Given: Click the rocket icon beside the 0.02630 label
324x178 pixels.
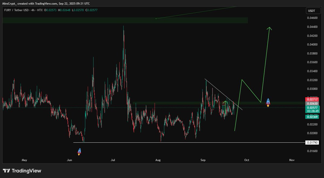Looking at the screenshot, I should 268,102.
